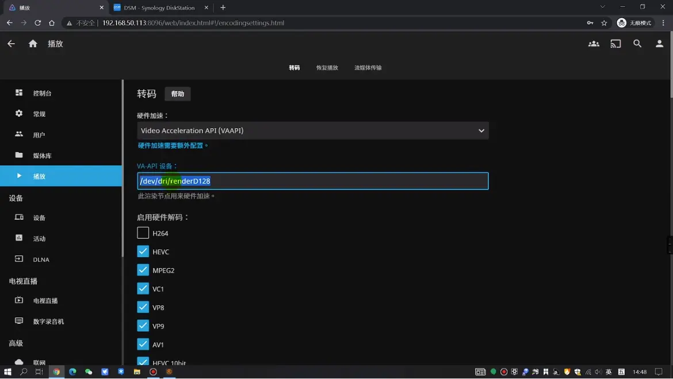The width and height of the screenshot is (673, 379).
Task: Open 控制台 dashboard in sidebar
Action: 42,93
